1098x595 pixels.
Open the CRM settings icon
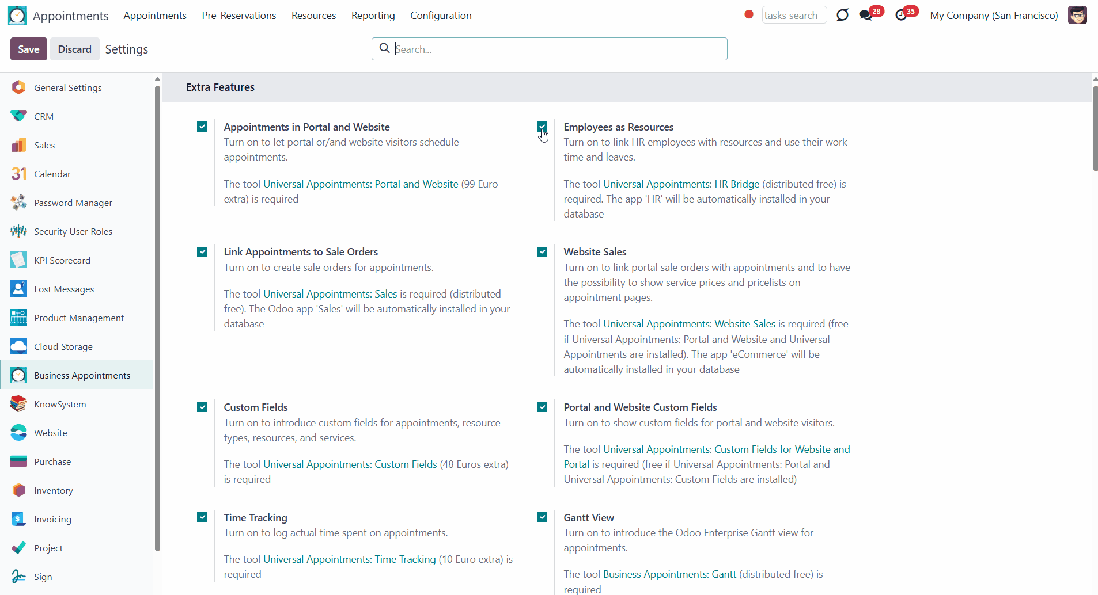[18, 116]
